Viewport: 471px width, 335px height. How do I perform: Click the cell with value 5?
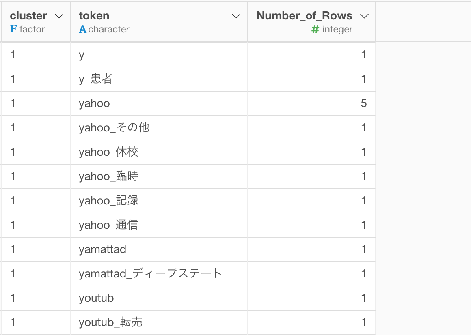pos(363,103)
